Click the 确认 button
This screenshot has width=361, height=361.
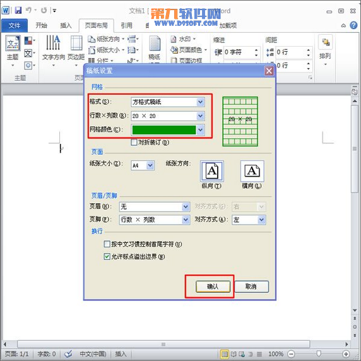[213, 287]
